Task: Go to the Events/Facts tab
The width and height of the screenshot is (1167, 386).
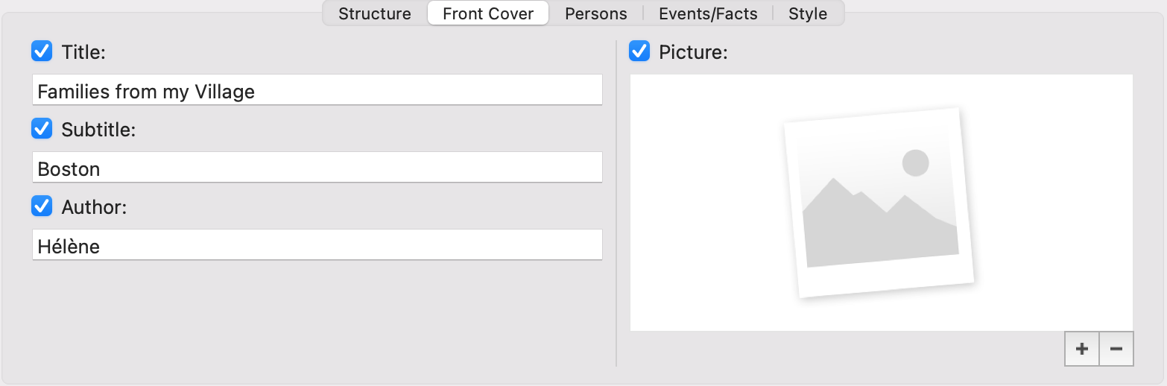Action: tap(708, 13)
